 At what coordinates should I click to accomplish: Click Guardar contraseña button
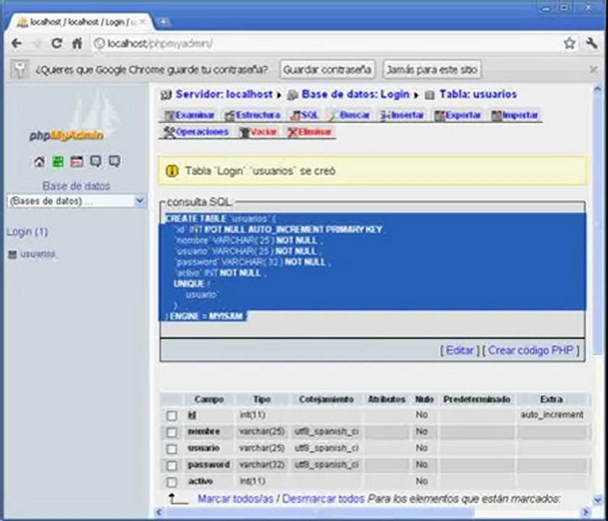327,69
